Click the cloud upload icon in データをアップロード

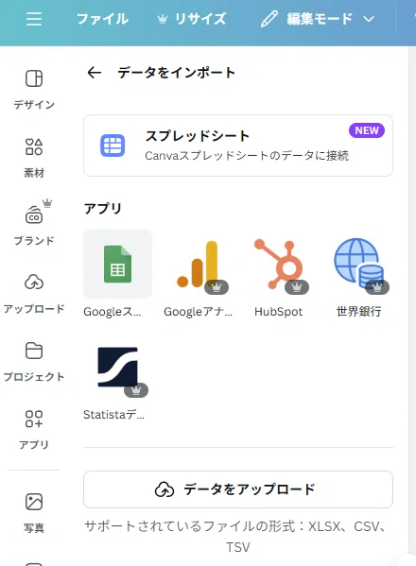pyautogui.click(x=165, y=489)
